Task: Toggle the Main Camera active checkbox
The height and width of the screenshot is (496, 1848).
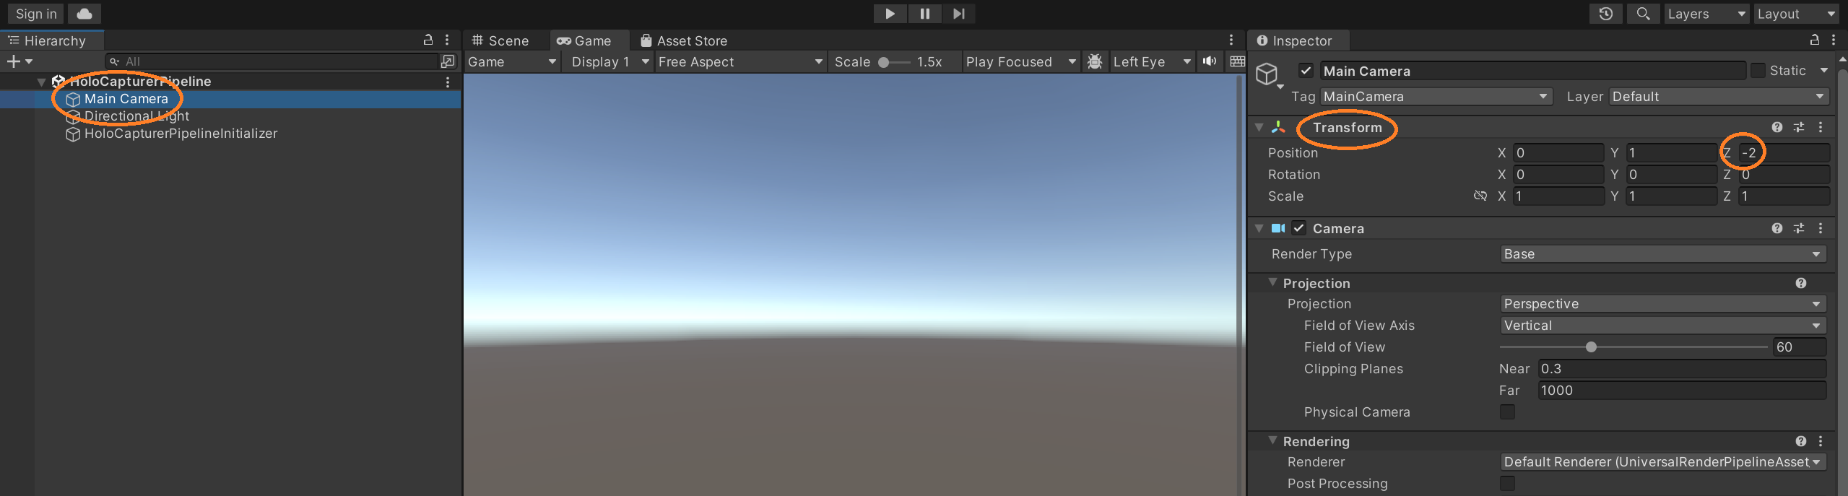Action: click(x=1306, y=71)
